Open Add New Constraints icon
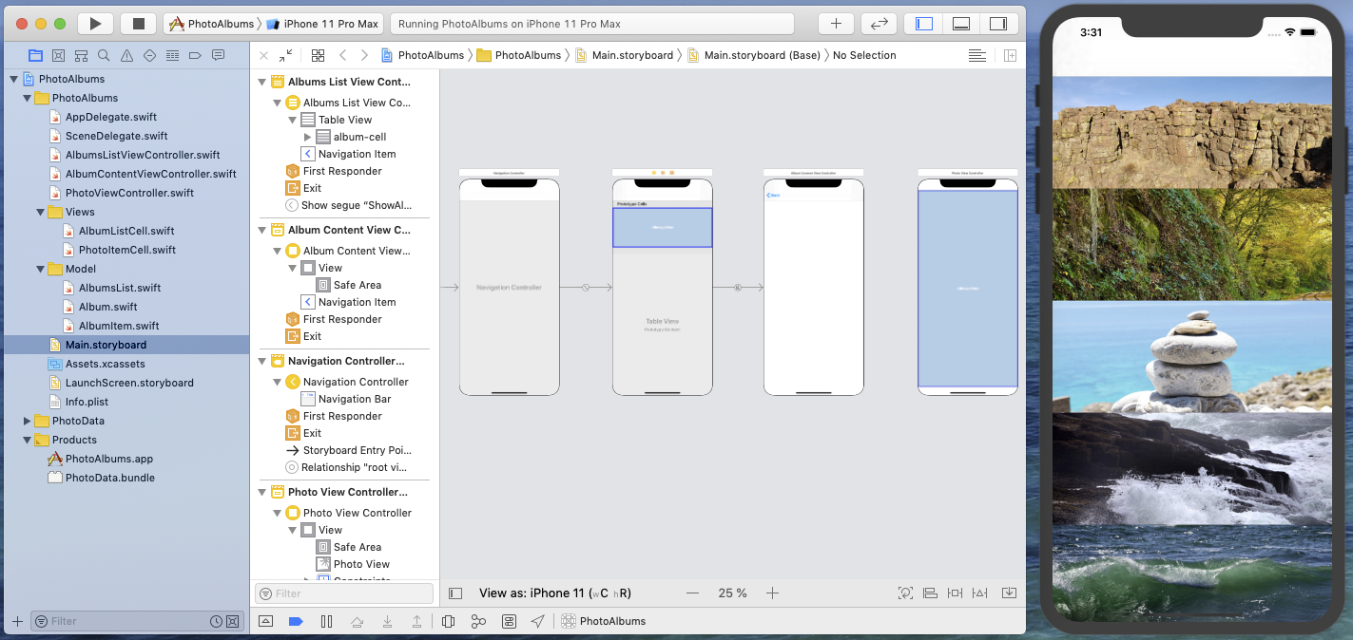Viewport: 1353px width, 640px height. (x=956, y=593)
